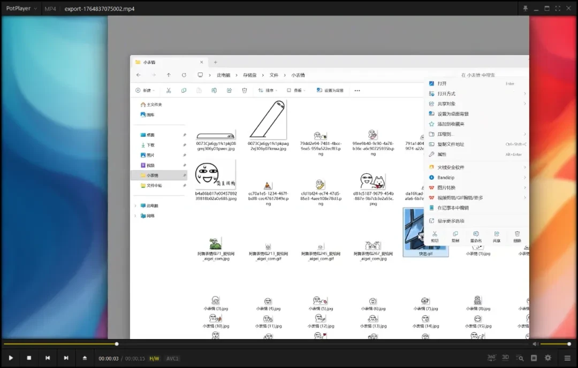Select 在记事本中编辑 menu entry
This screenshot has width=578, height=368.
(x=476, y=208)
